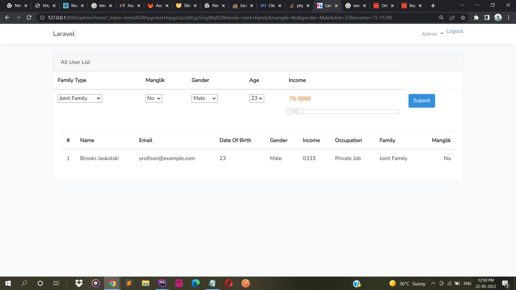This screenshot has width=516, height=290.
Task: Open the Family Type dropdown
Action: (x=80, y=98)
